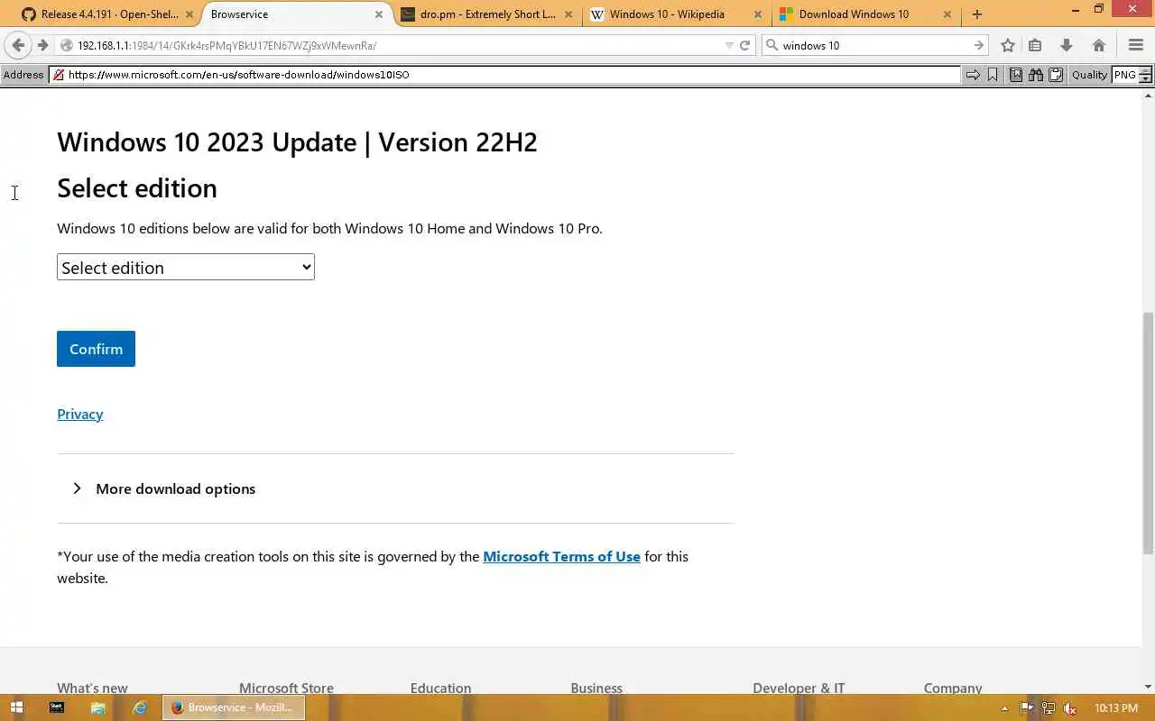Click the search box containing windows 10

point(873,45)
